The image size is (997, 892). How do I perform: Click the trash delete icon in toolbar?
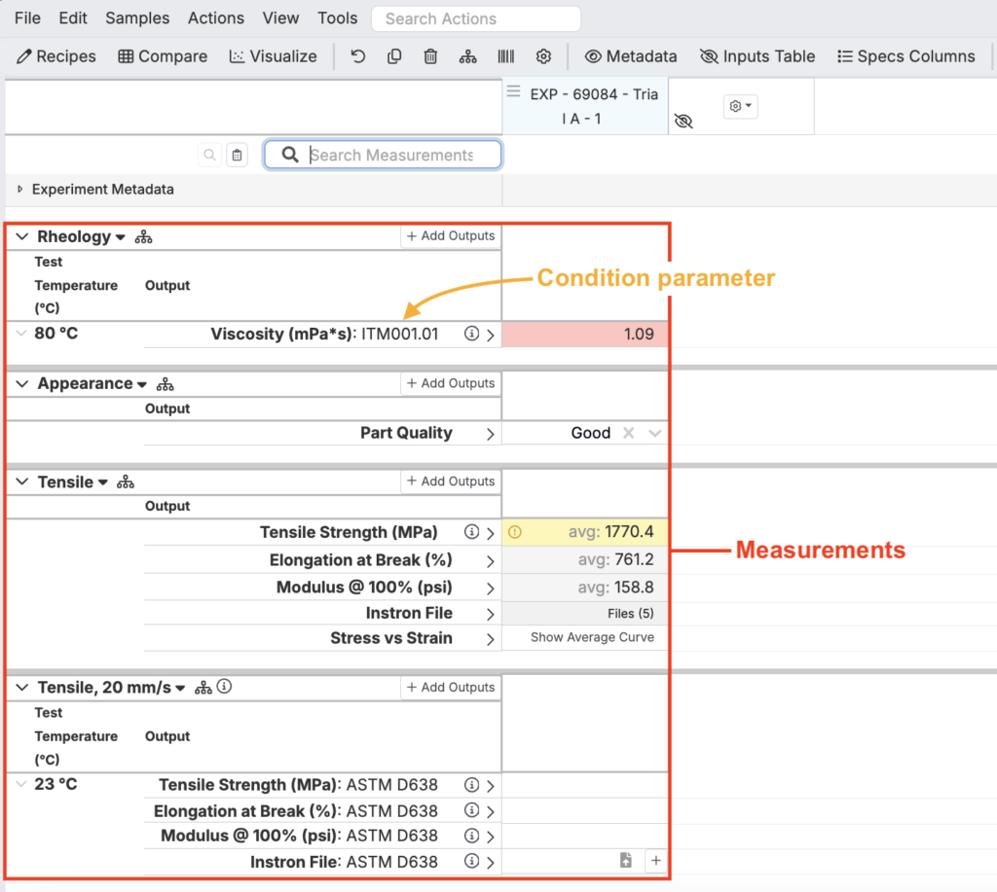tap(430, 56)
